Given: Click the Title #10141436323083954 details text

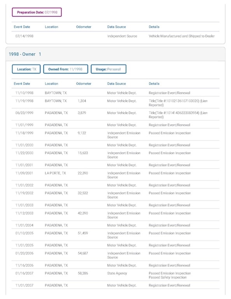Looking at the screenshot, I should coord(178,115).
